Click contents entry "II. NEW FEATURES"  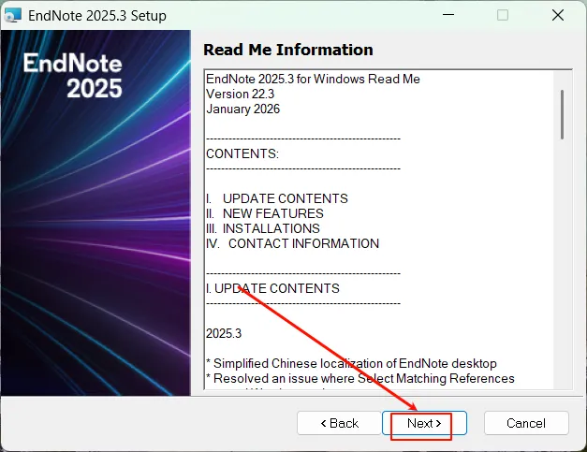point(265,213)
